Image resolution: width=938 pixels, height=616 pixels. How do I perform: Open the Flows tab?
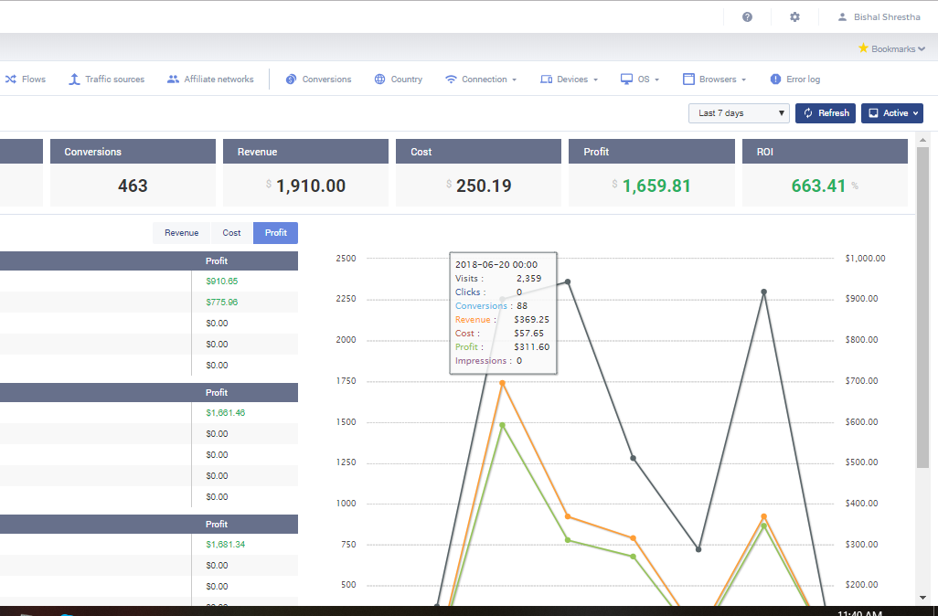click(26, 80)
